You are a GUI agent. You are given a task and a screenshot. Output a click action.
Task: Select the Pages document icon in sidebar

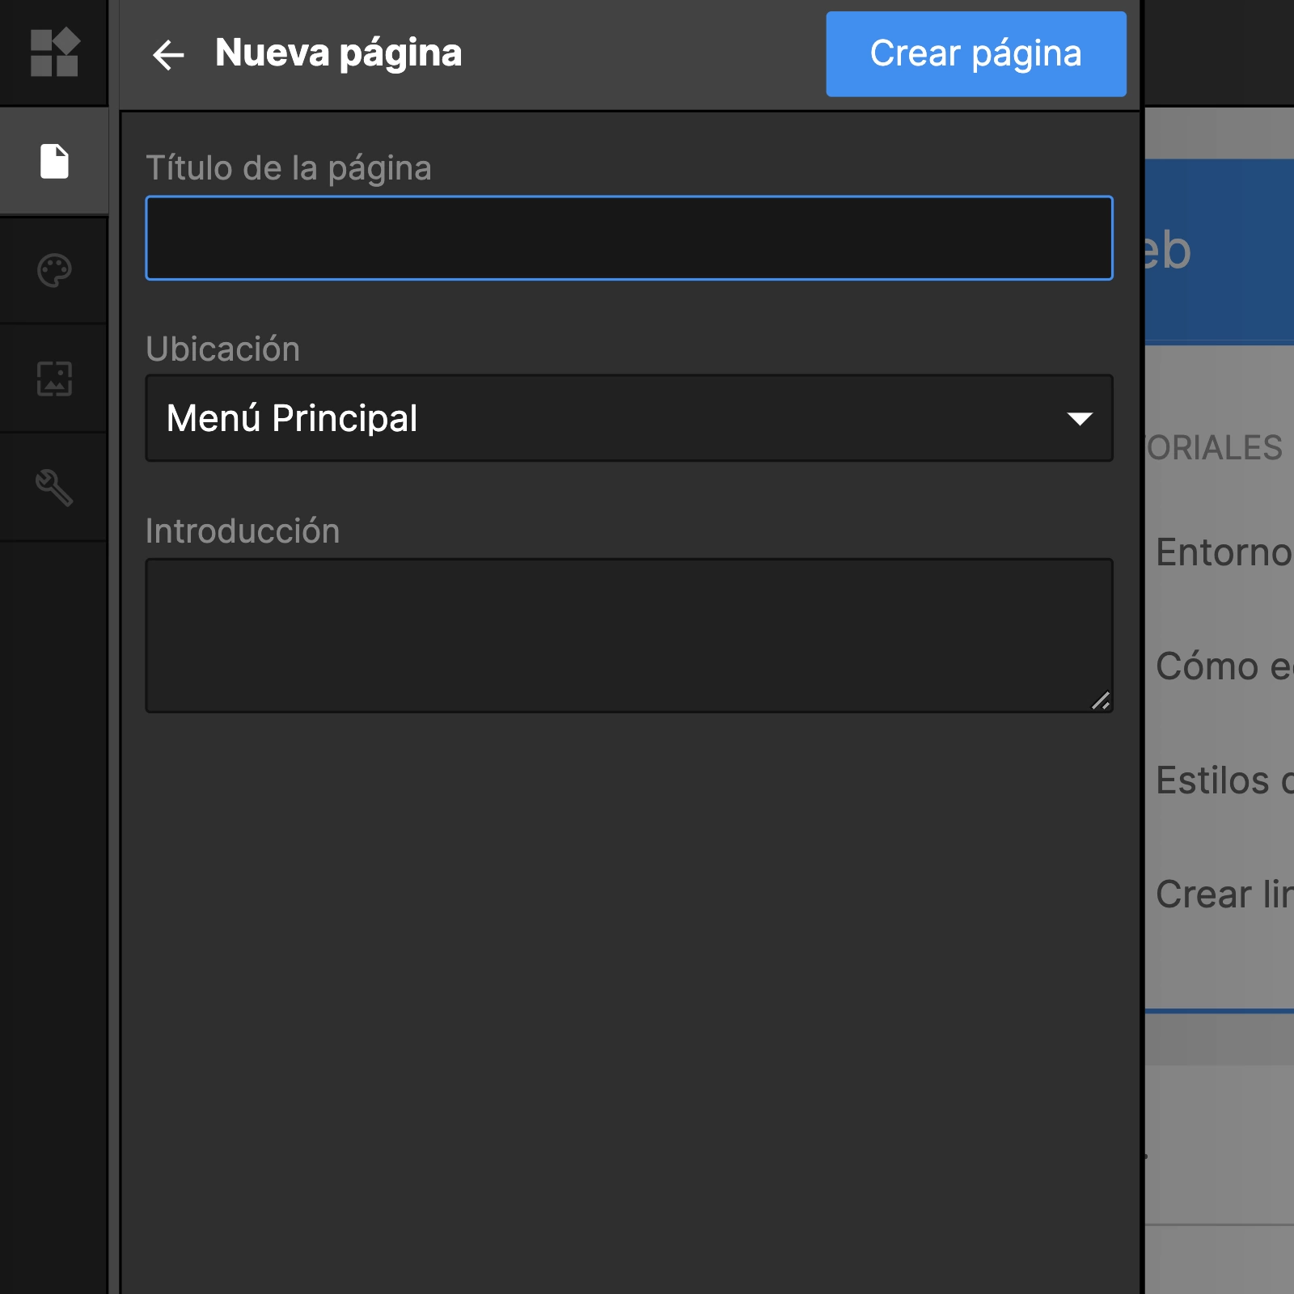coord(54,161)
